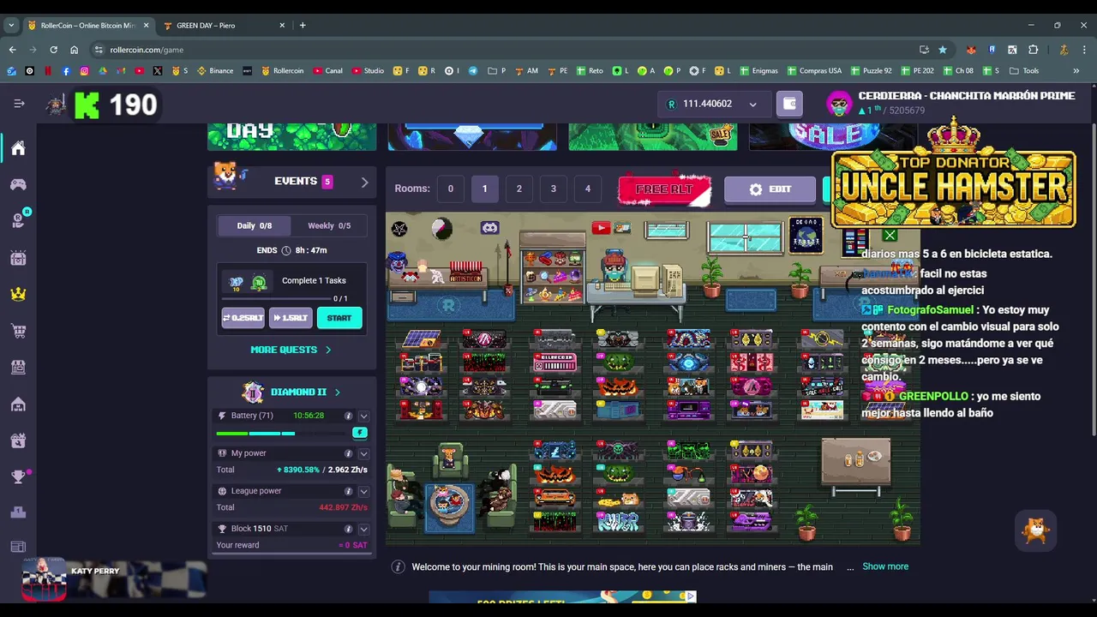Open the Rollercoin bookmark
Screen dimensions: 1097x617
283,71
